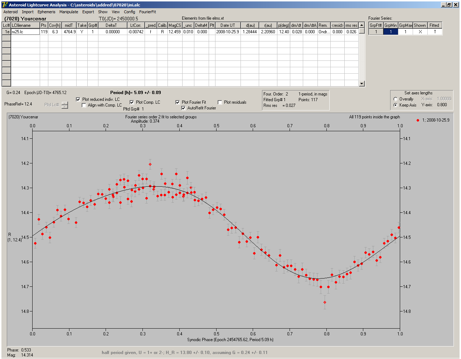Click the Pts column header
The image size is (461, 359).
(x=44, y=25)
